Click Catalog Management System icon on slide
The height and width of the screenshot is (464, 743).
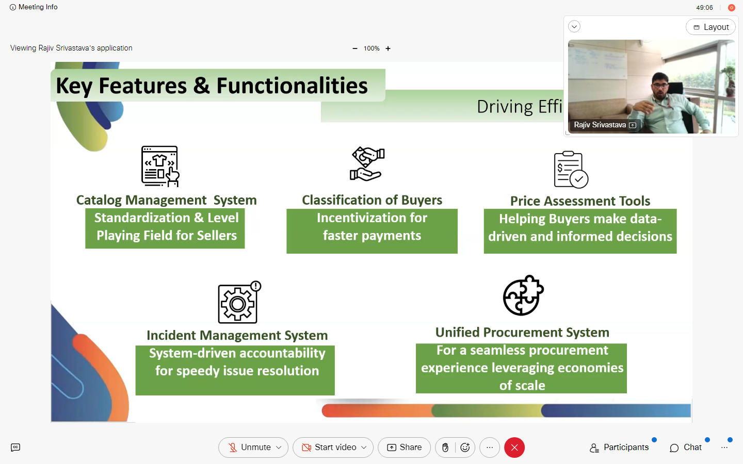pos(160,166)
